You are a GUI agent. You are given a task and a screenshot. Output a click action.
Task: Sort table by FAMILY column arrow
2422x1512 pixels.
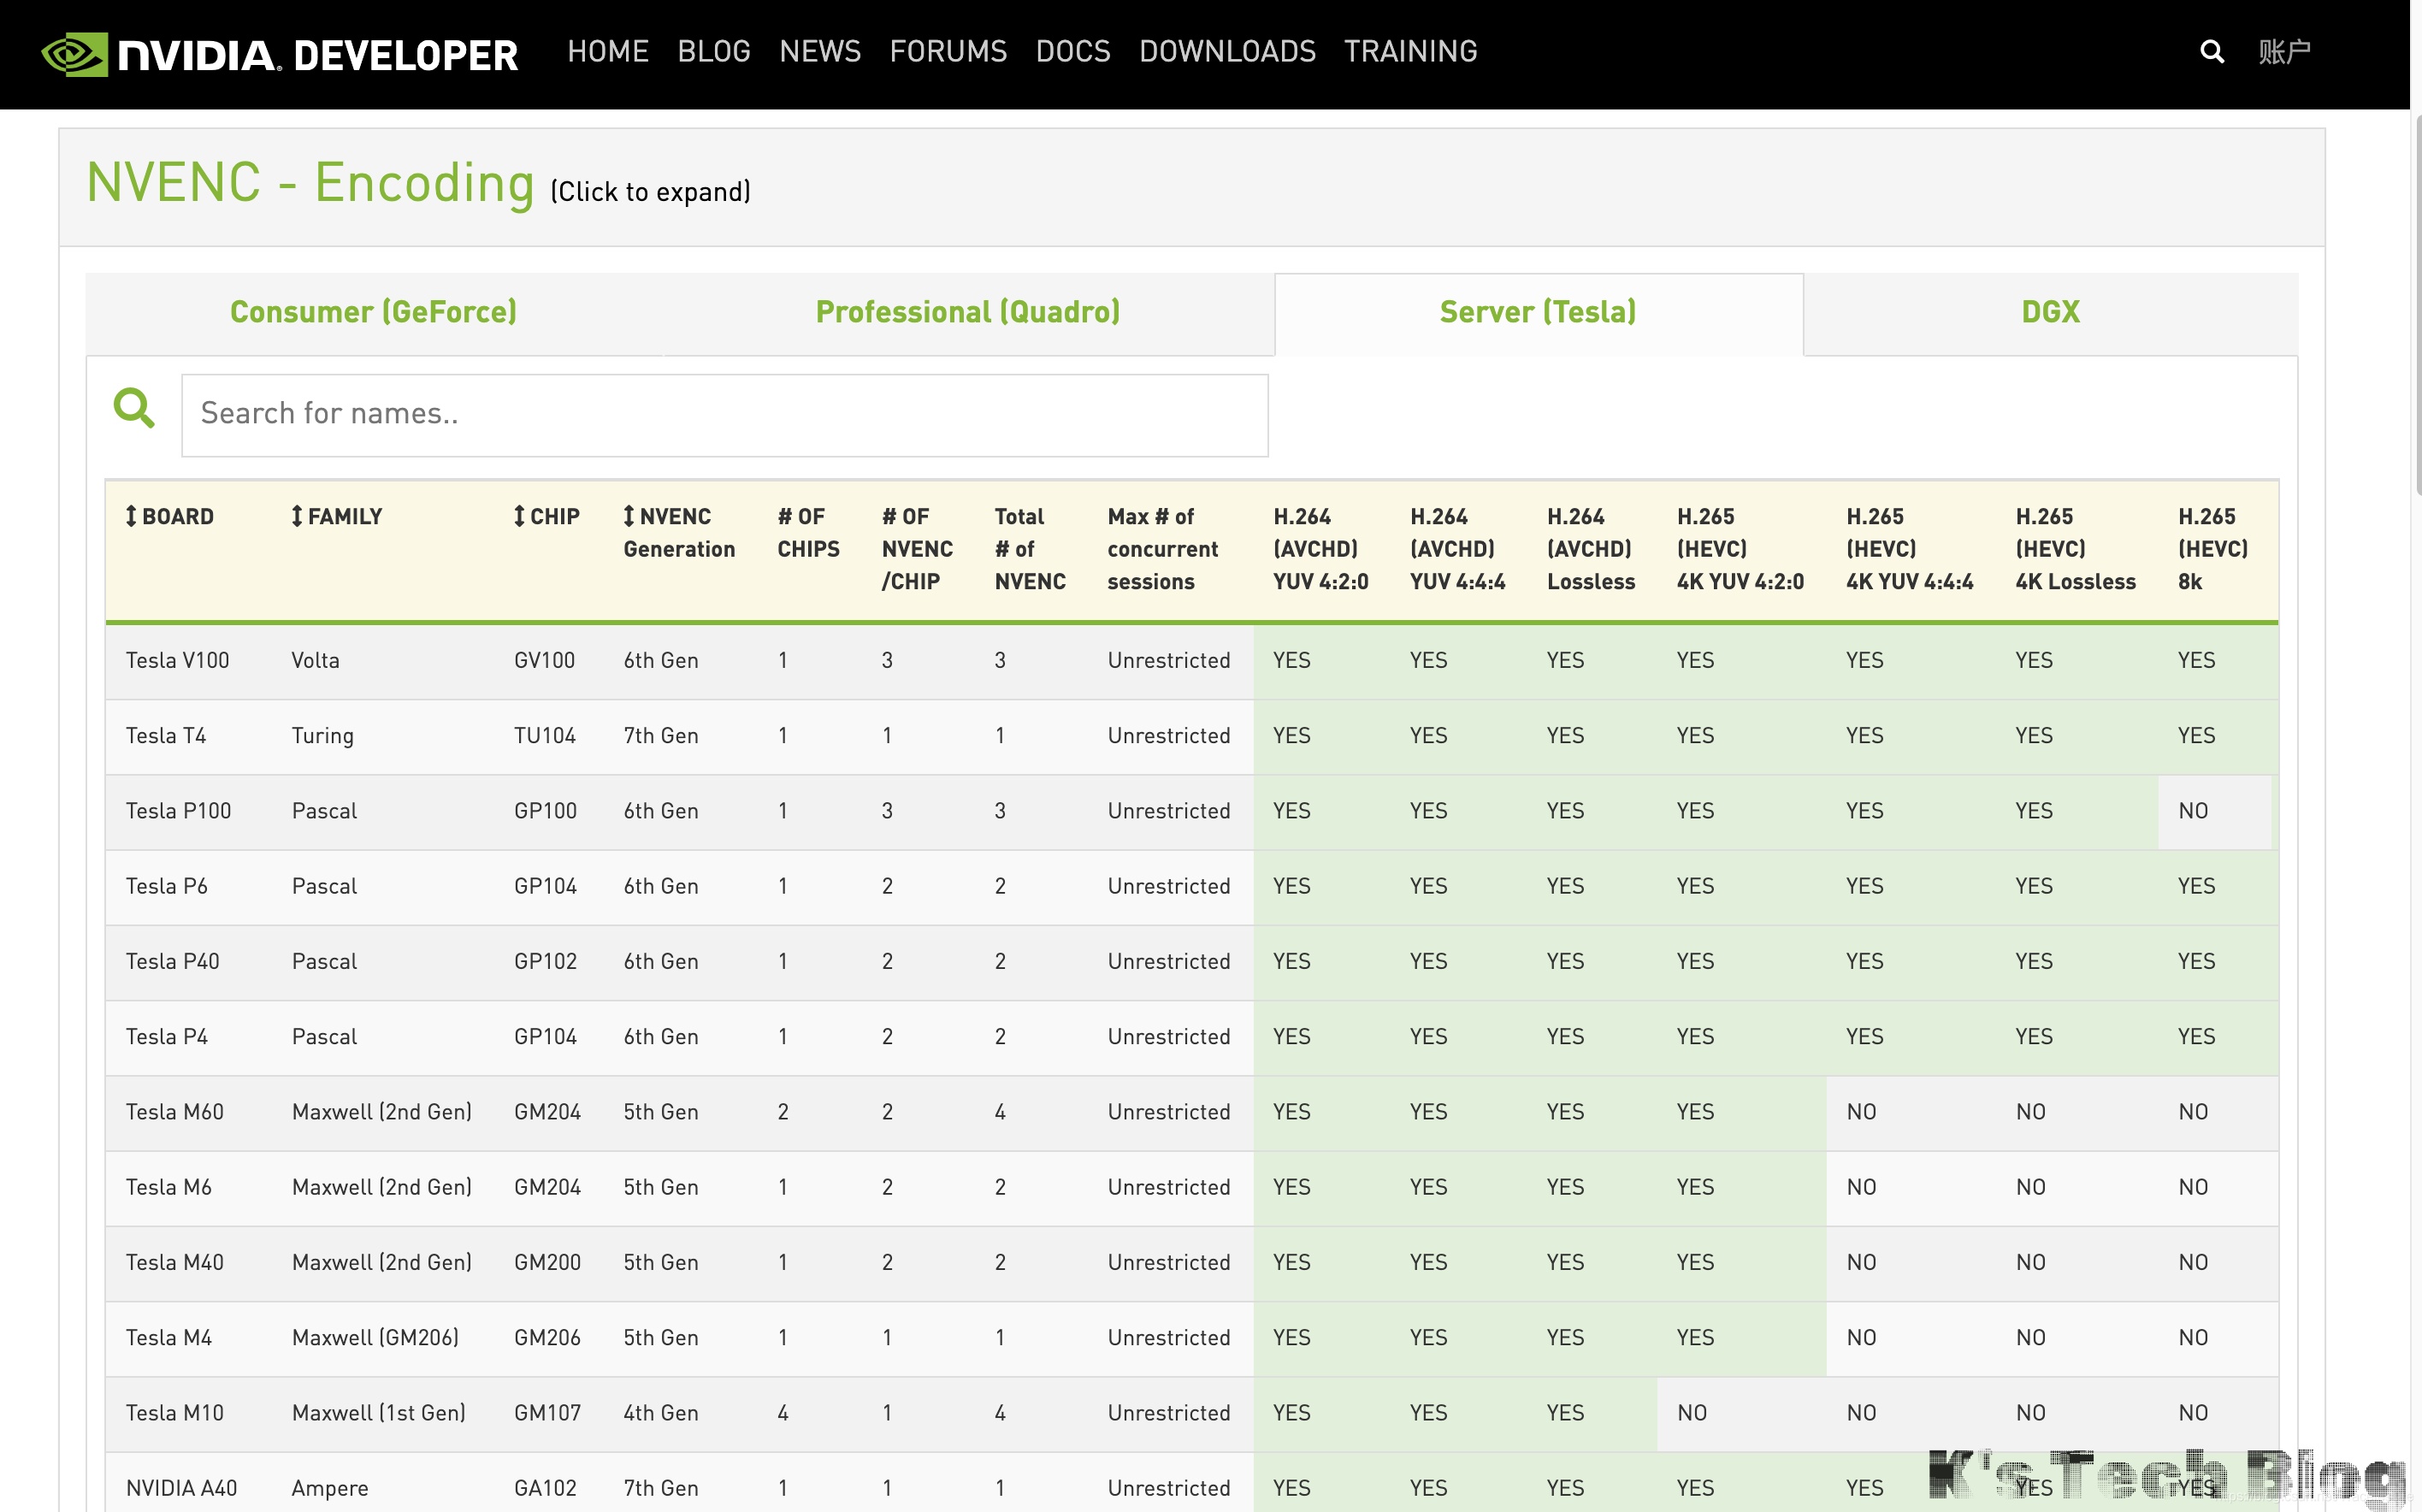[x=297, y=516]
